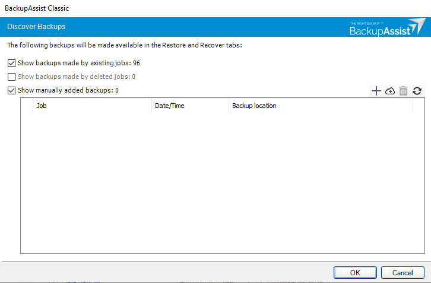This screenshot has width=431, height=283.
Task: Click the Backup location column header
Action: 321,106
